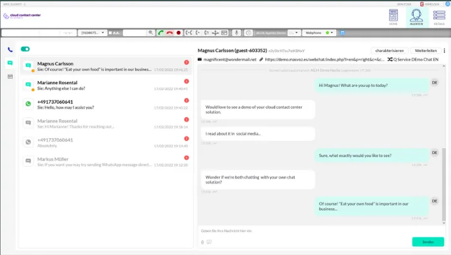The image size is (451, 255).
Task: Open the Webphone status dropdown
Action: [x=320, y=33]
